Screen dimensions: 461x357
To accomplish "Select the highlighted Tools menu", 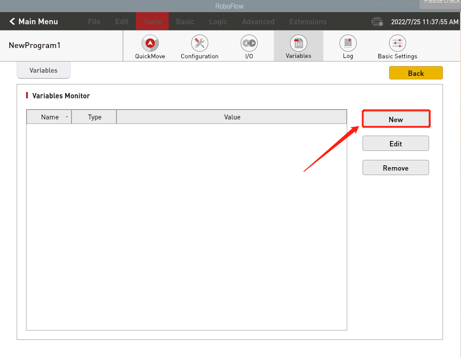I will click(152, 22).
